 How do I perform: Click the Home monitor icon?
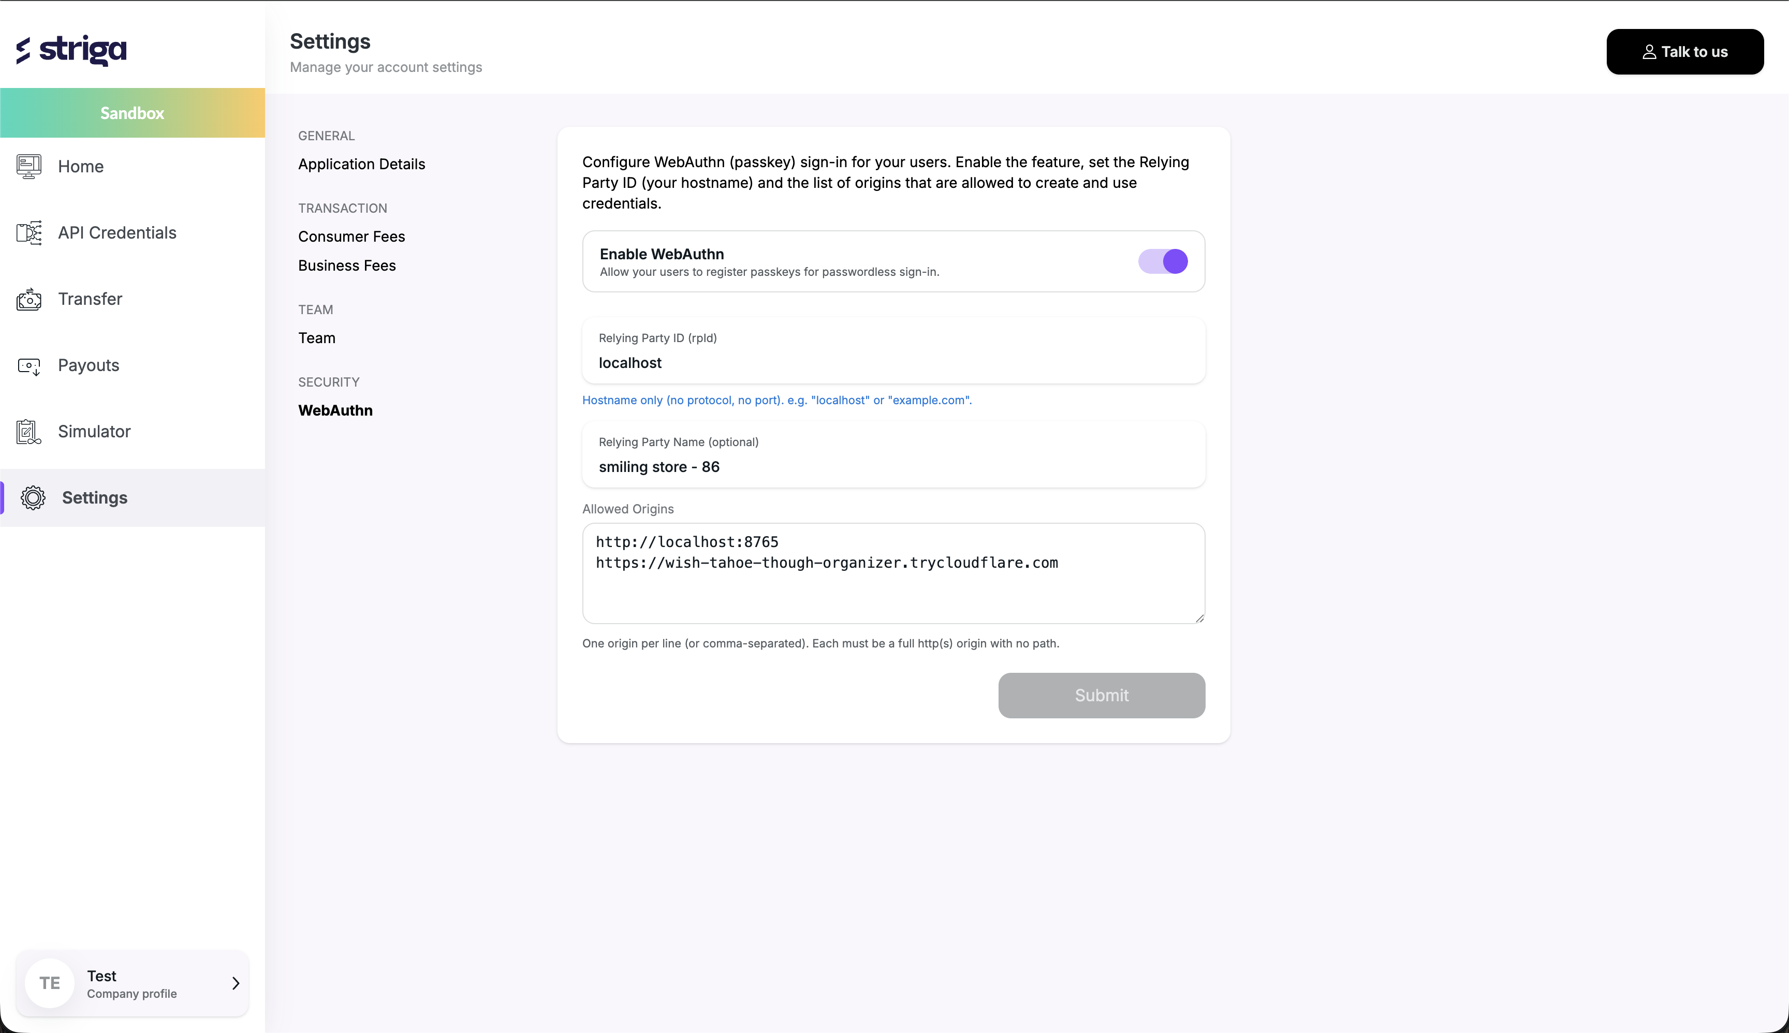29,167
